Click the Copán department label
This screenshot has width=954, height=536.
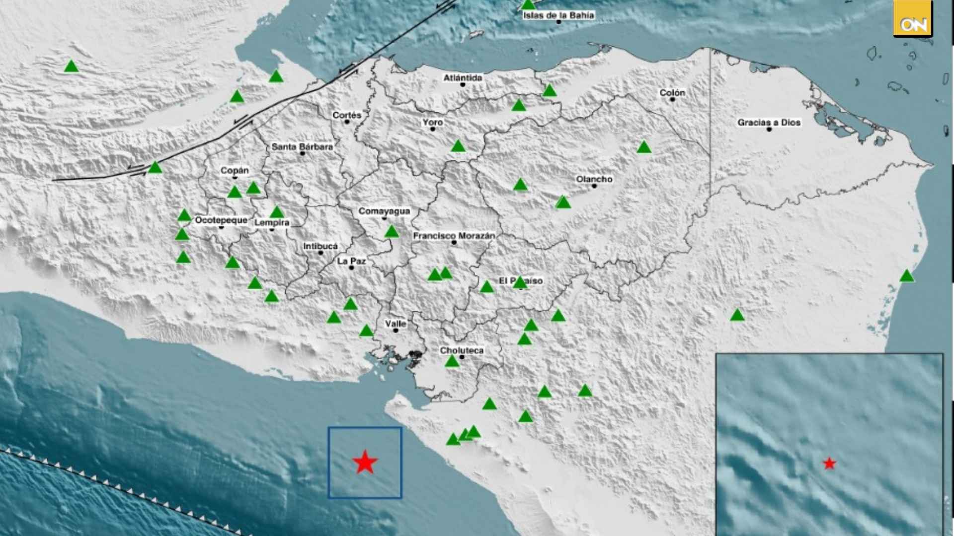(x=235, y=171)
